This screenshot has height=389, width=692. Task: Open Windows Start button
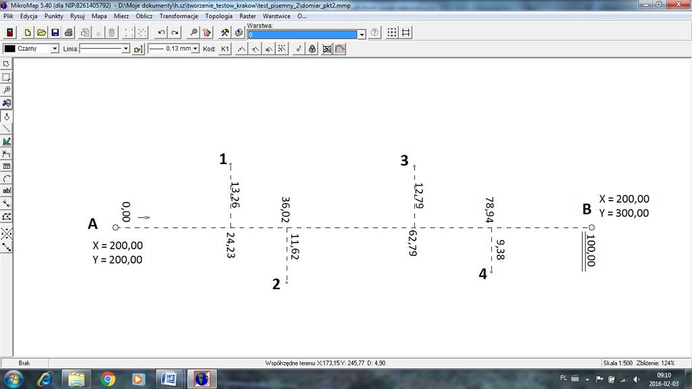pyautogui.click(x=13, y=380)
